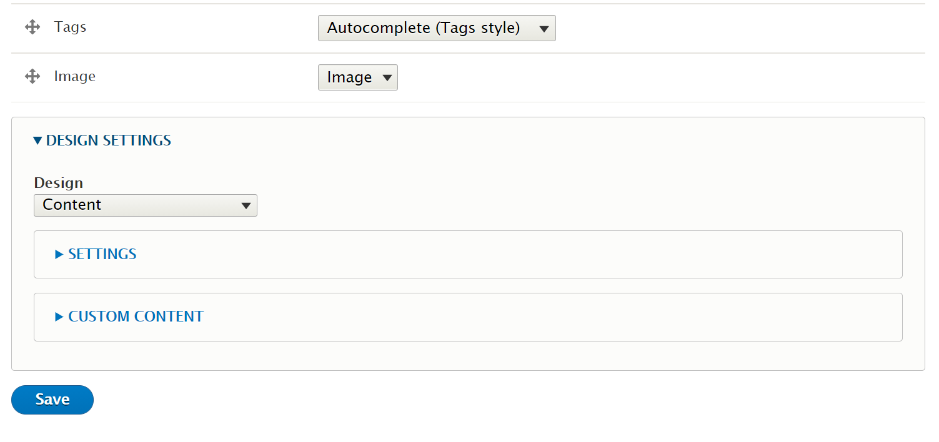939x442 pixels.
Task: Click the Tags field label
Action: [70, 27]
